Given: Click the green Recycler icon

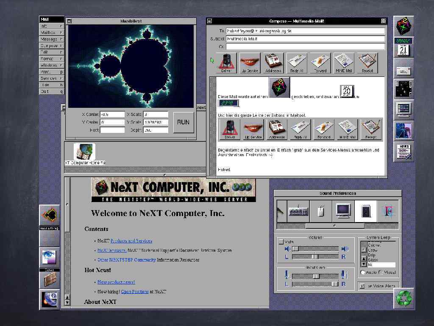Looking at the screenshot, I should [x=404, y=298].
